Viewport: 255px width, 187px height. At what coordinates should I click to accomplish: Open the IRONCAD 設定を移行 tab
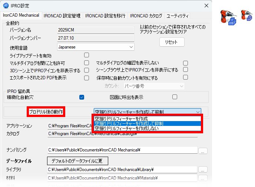pyautogui.click(x=105, y=16)
